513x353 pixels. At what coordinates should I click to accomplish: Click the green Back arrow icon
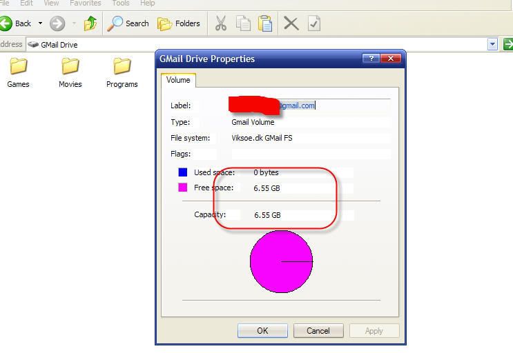coord(6,23)
